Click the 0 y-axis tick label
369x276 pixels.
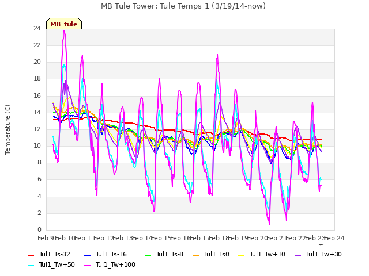(39, 230)
